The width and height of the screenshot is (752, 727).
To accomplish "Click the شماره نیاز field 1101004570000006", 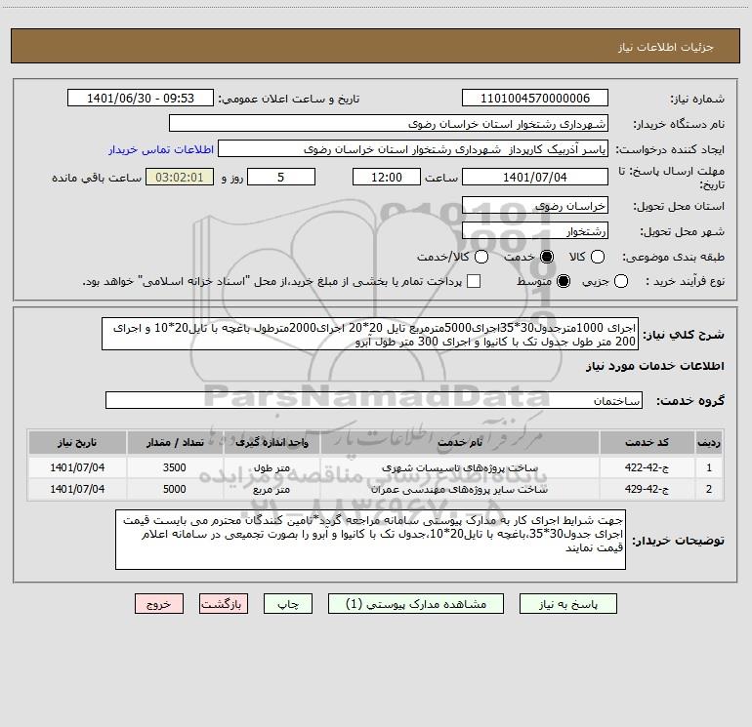I will pos(535,99).
